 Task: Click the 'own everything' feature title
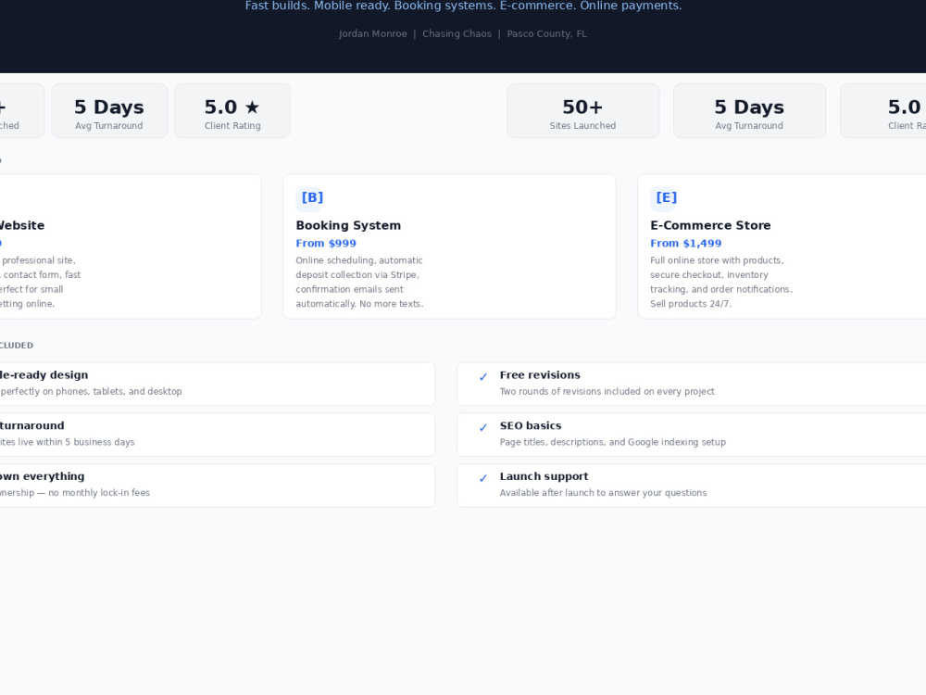[x=43, y=477]
